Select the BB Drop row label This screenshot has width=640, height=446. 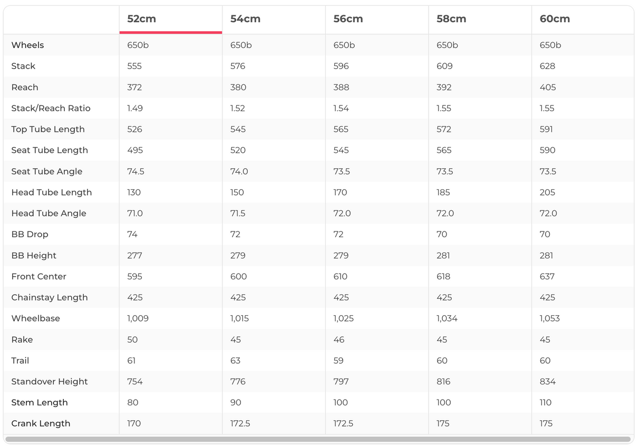coord(30,235)
